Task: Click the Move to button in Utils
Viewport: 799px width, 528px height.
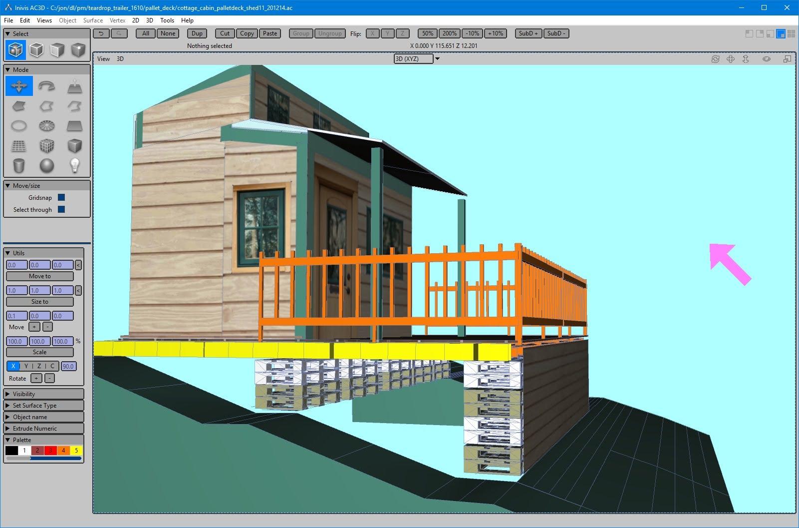Action: tap(40, 276)
